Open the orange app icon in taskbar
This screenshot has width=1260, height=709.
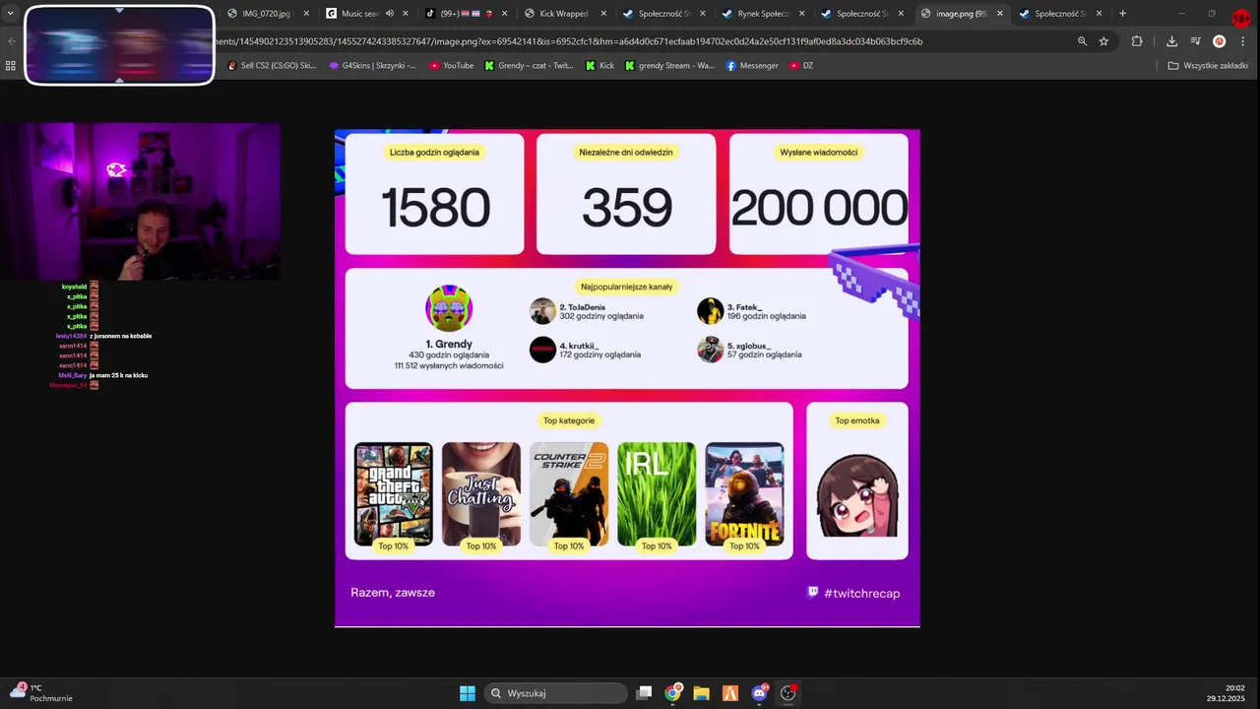click(x=730, y=693)
